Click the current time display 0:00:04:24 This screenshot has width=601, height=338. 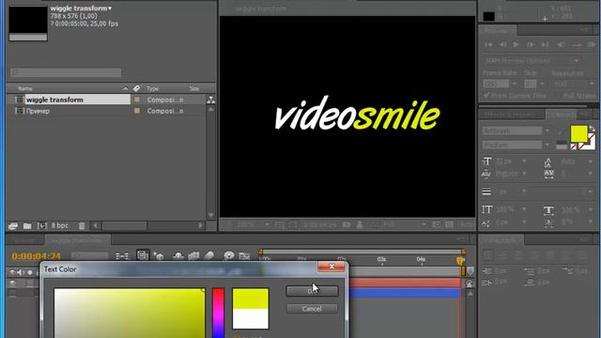(36, 256)
